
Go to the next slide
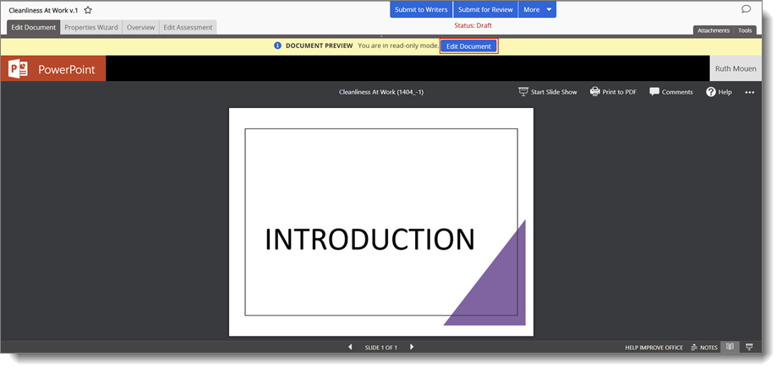(412, 347)
